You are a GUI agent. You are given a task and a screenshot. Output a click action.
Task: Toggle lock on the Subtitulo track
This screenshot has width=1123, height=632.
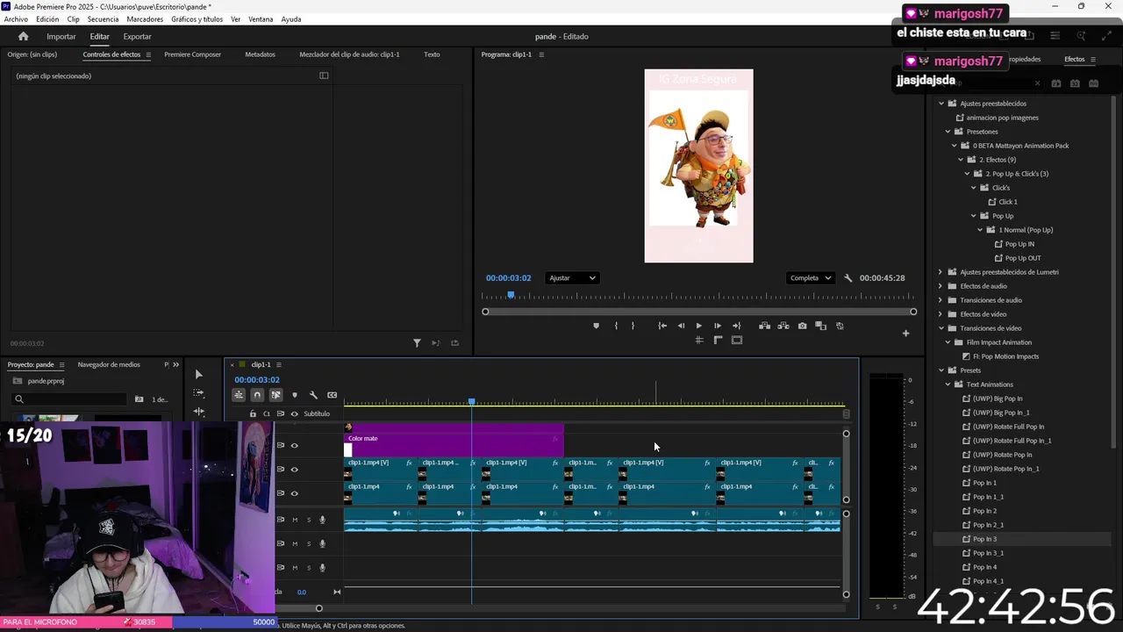coord(253,413)
